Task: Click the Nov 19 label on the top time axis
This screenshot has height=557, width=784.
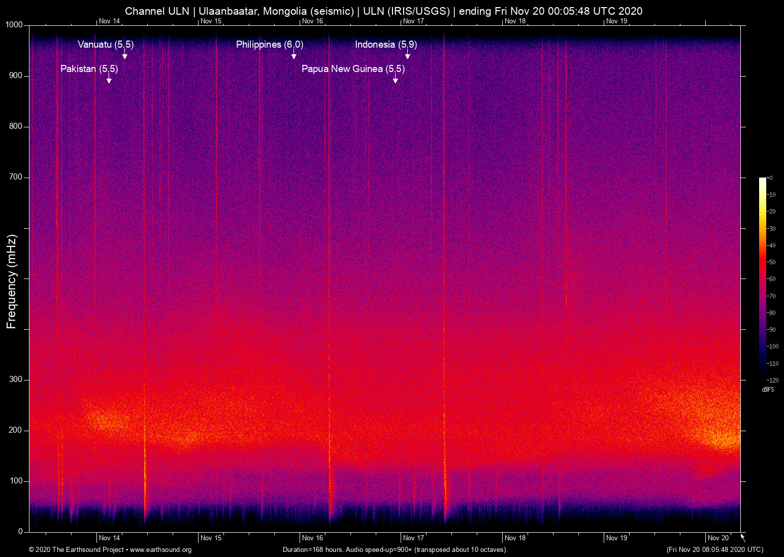Action: (616, 21)
